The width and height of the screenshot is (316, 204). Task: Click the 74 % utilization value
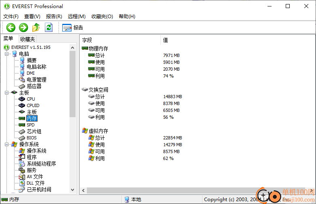(x=168, y=76)
